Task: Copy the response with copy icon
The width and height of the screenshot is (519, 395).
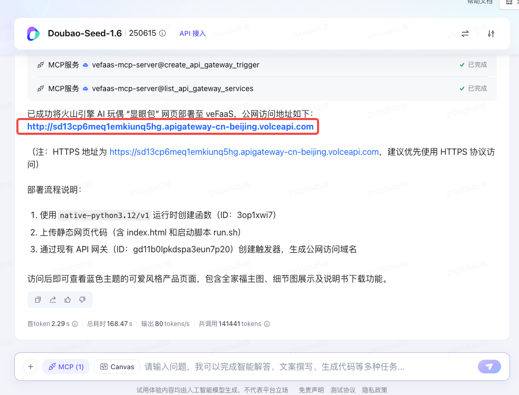Action: [38, 300]
